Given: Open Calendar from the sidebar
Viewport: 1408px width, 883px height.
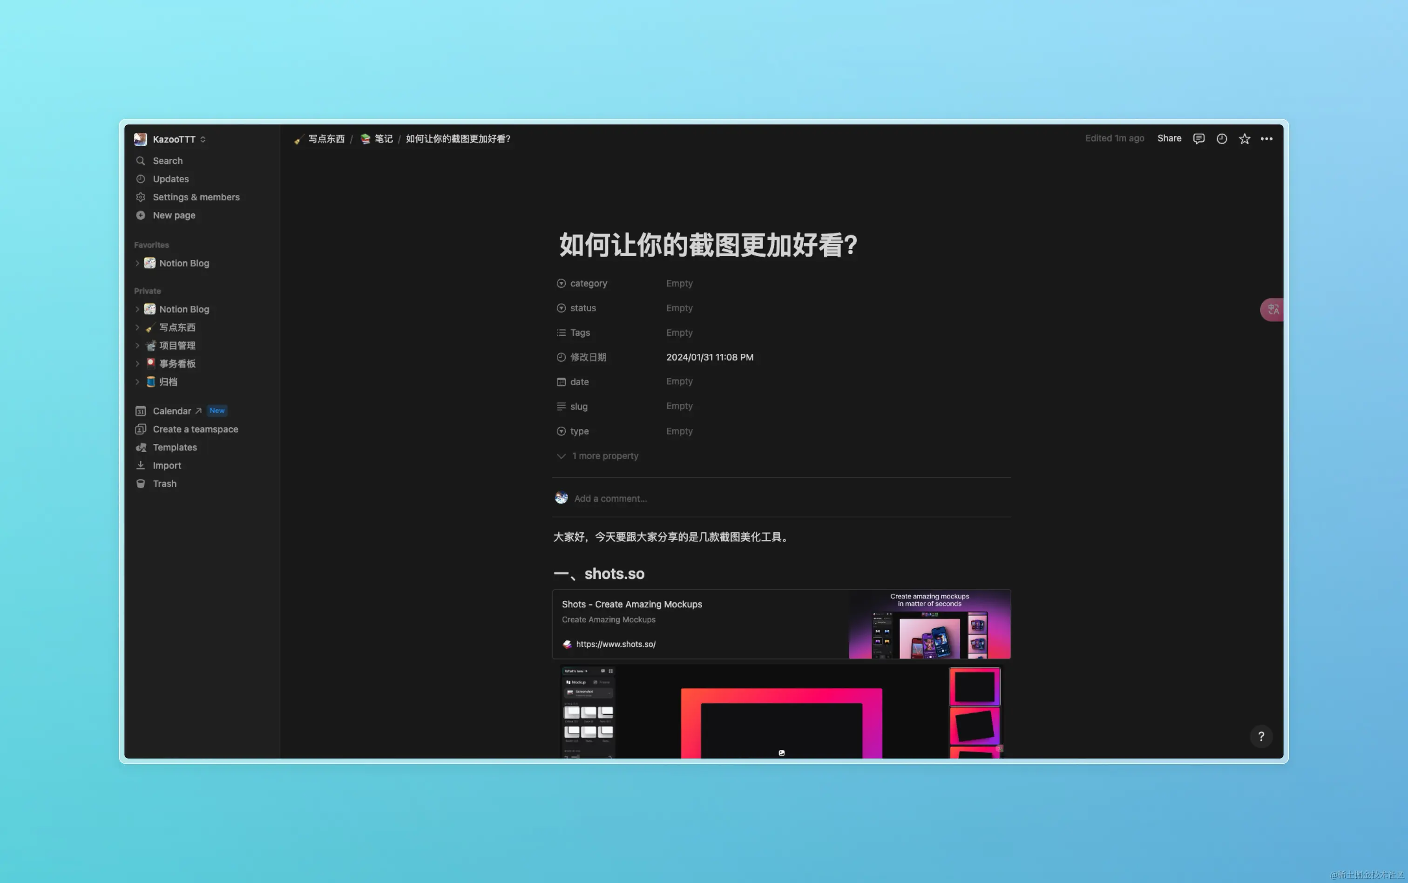Looking at the screenshot, I should pos(172,411).
